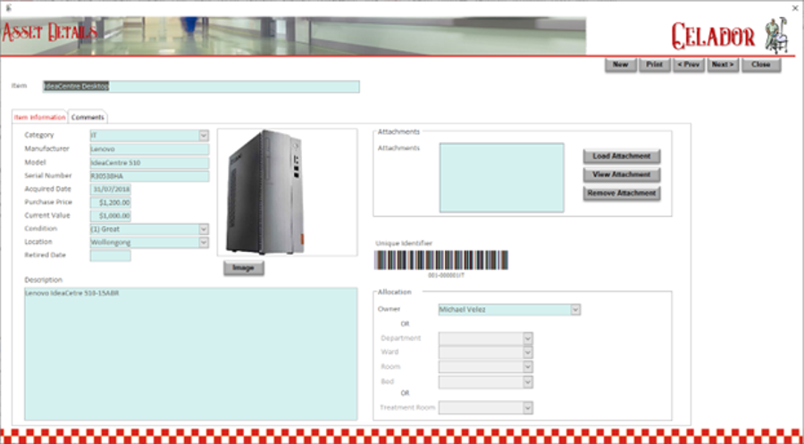Click the barcode unique identifier image
The width and height of the screenshot is (804, 444).
pos(441,260)
